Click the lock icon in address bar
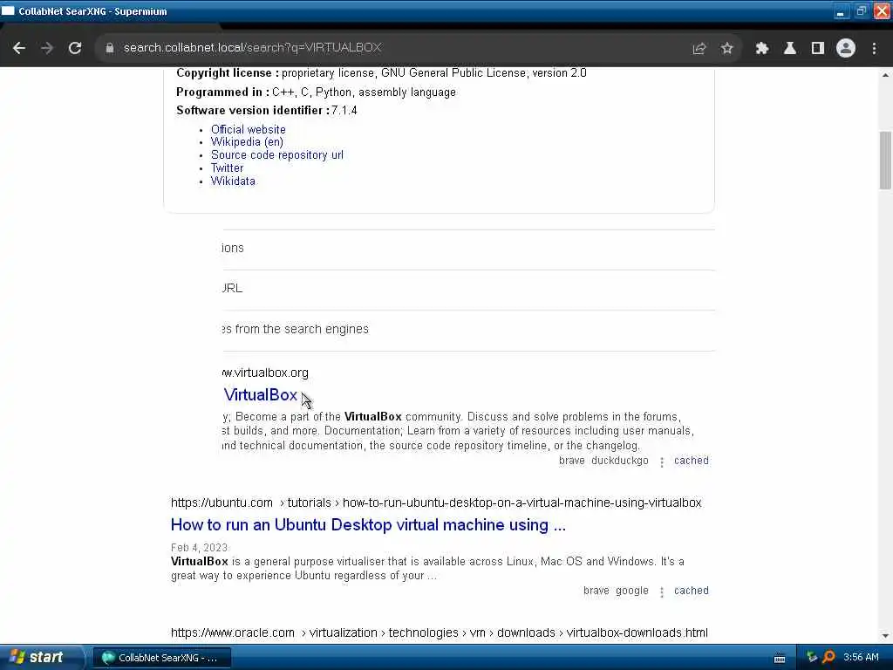 click(x=109, y=49)
